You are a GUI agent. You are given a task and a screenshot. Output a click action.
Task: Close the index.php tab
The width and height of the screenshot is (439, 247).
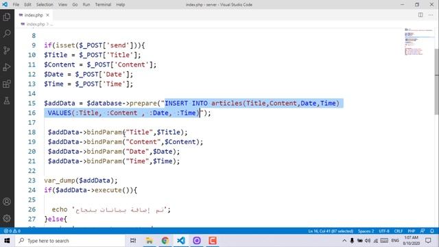[x=47, y=15]
